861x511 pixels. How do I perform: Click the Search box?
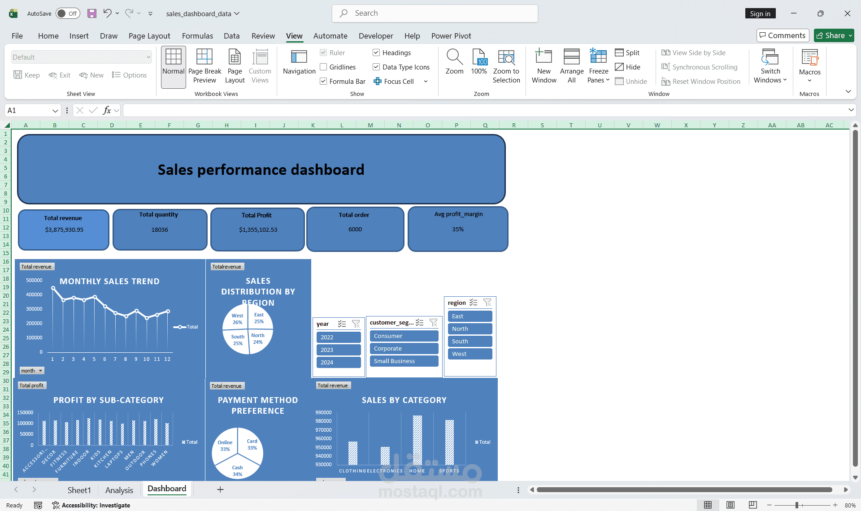(435, 13)
